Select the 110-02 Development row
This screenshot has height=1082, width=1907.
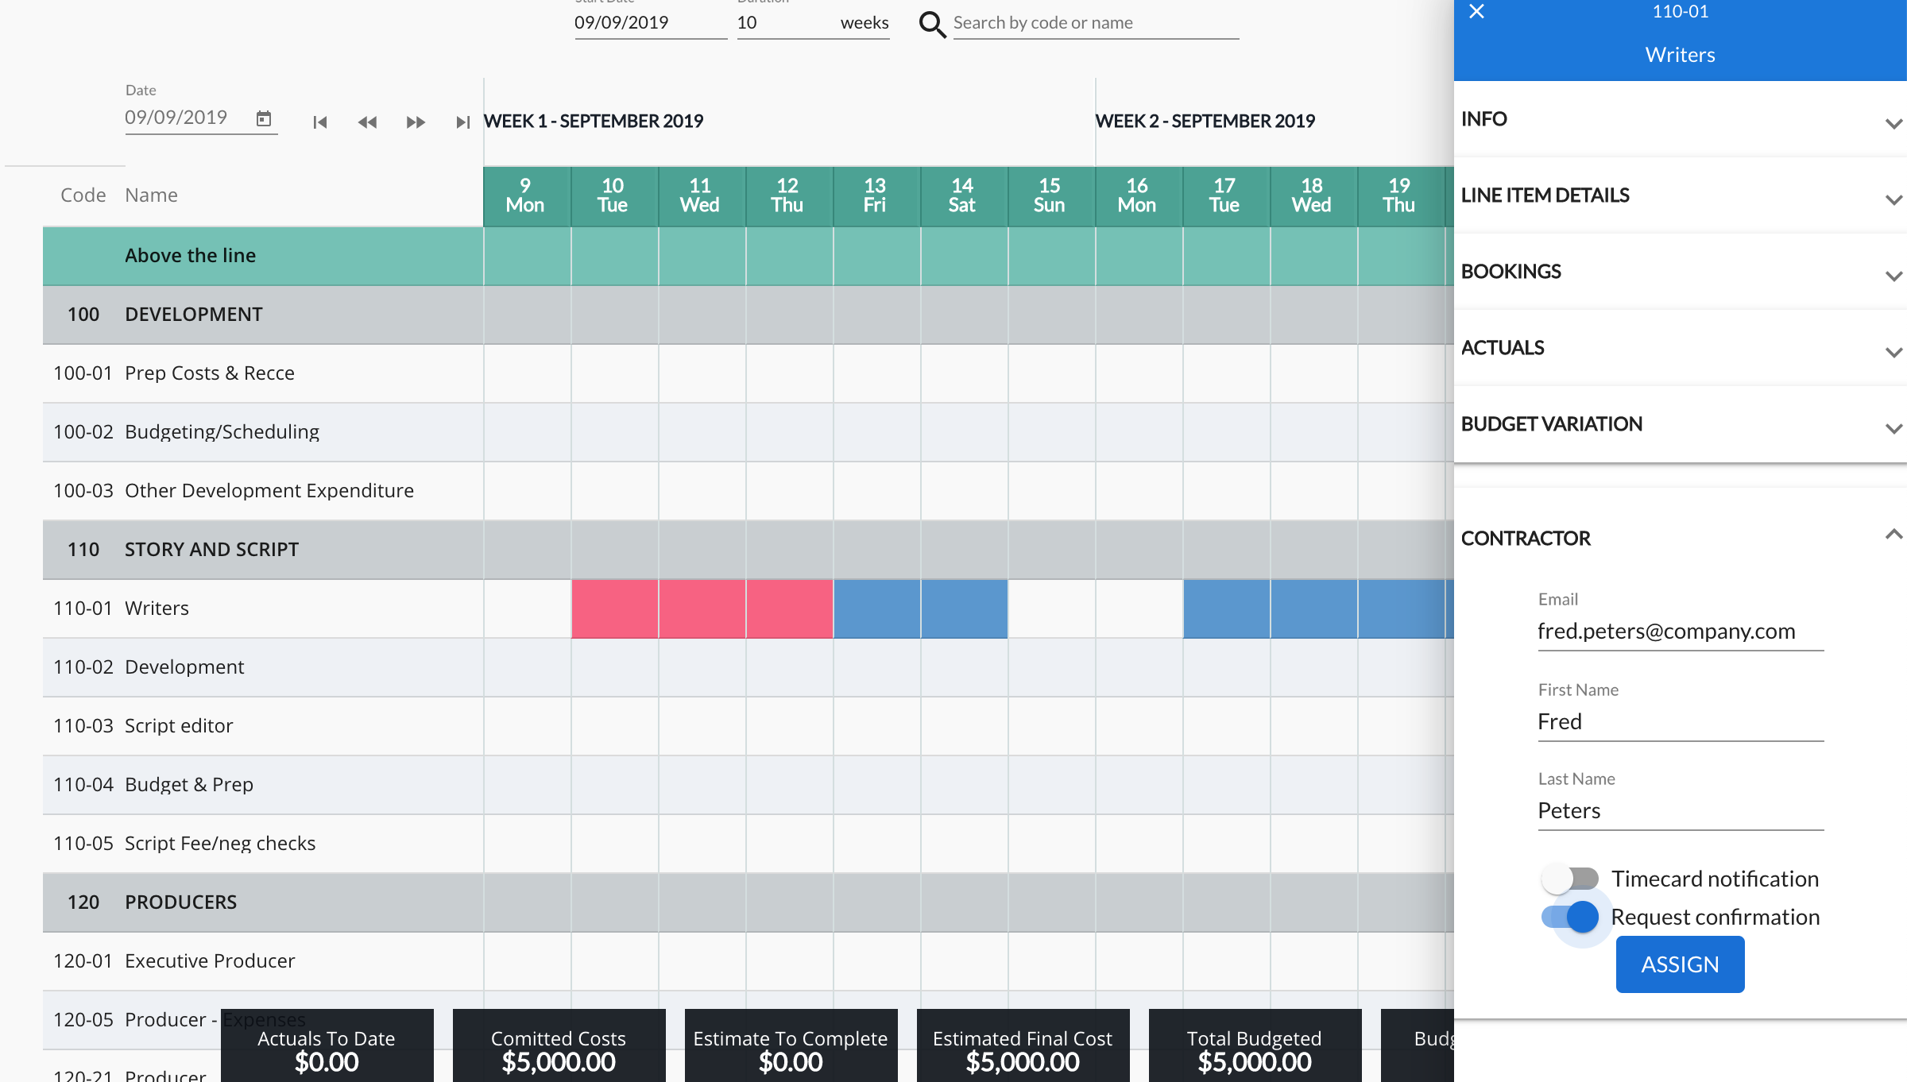coord(184,667)
